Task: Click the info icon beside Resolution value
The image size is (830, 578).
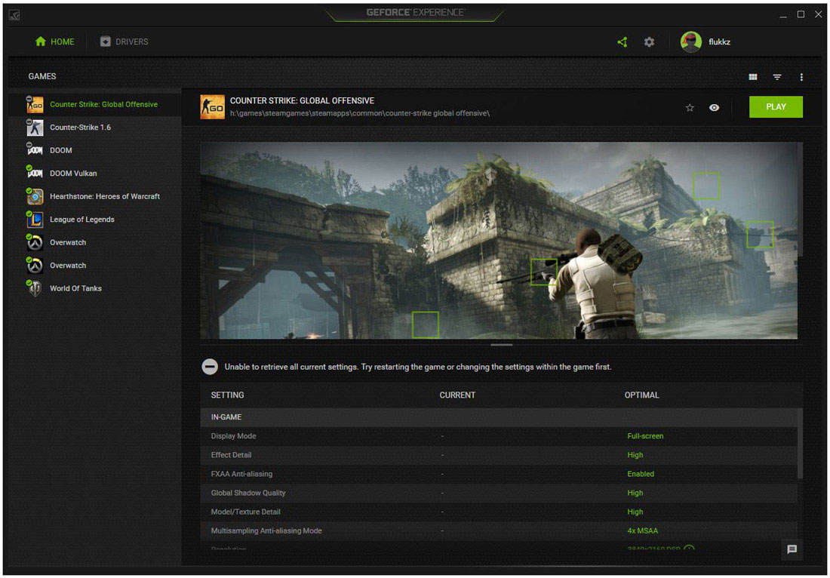Action: pyautogui.click(x=689, y=549)
